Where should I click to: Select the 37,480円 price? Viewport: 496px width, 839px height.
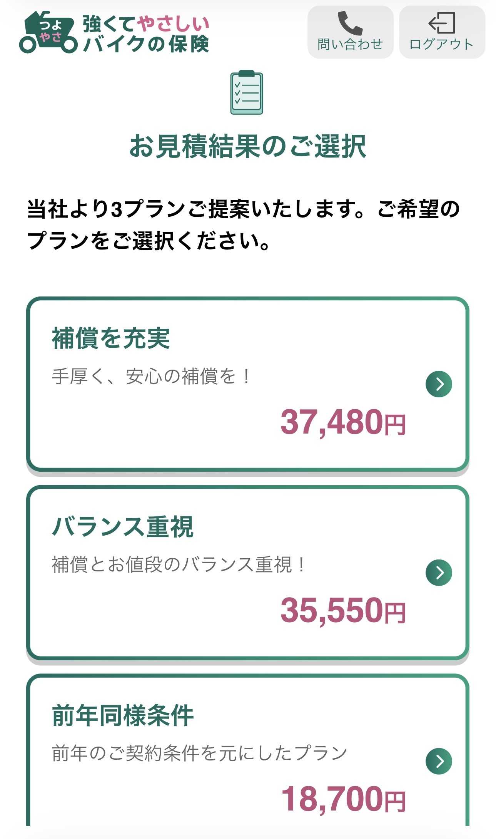[343, 422]
